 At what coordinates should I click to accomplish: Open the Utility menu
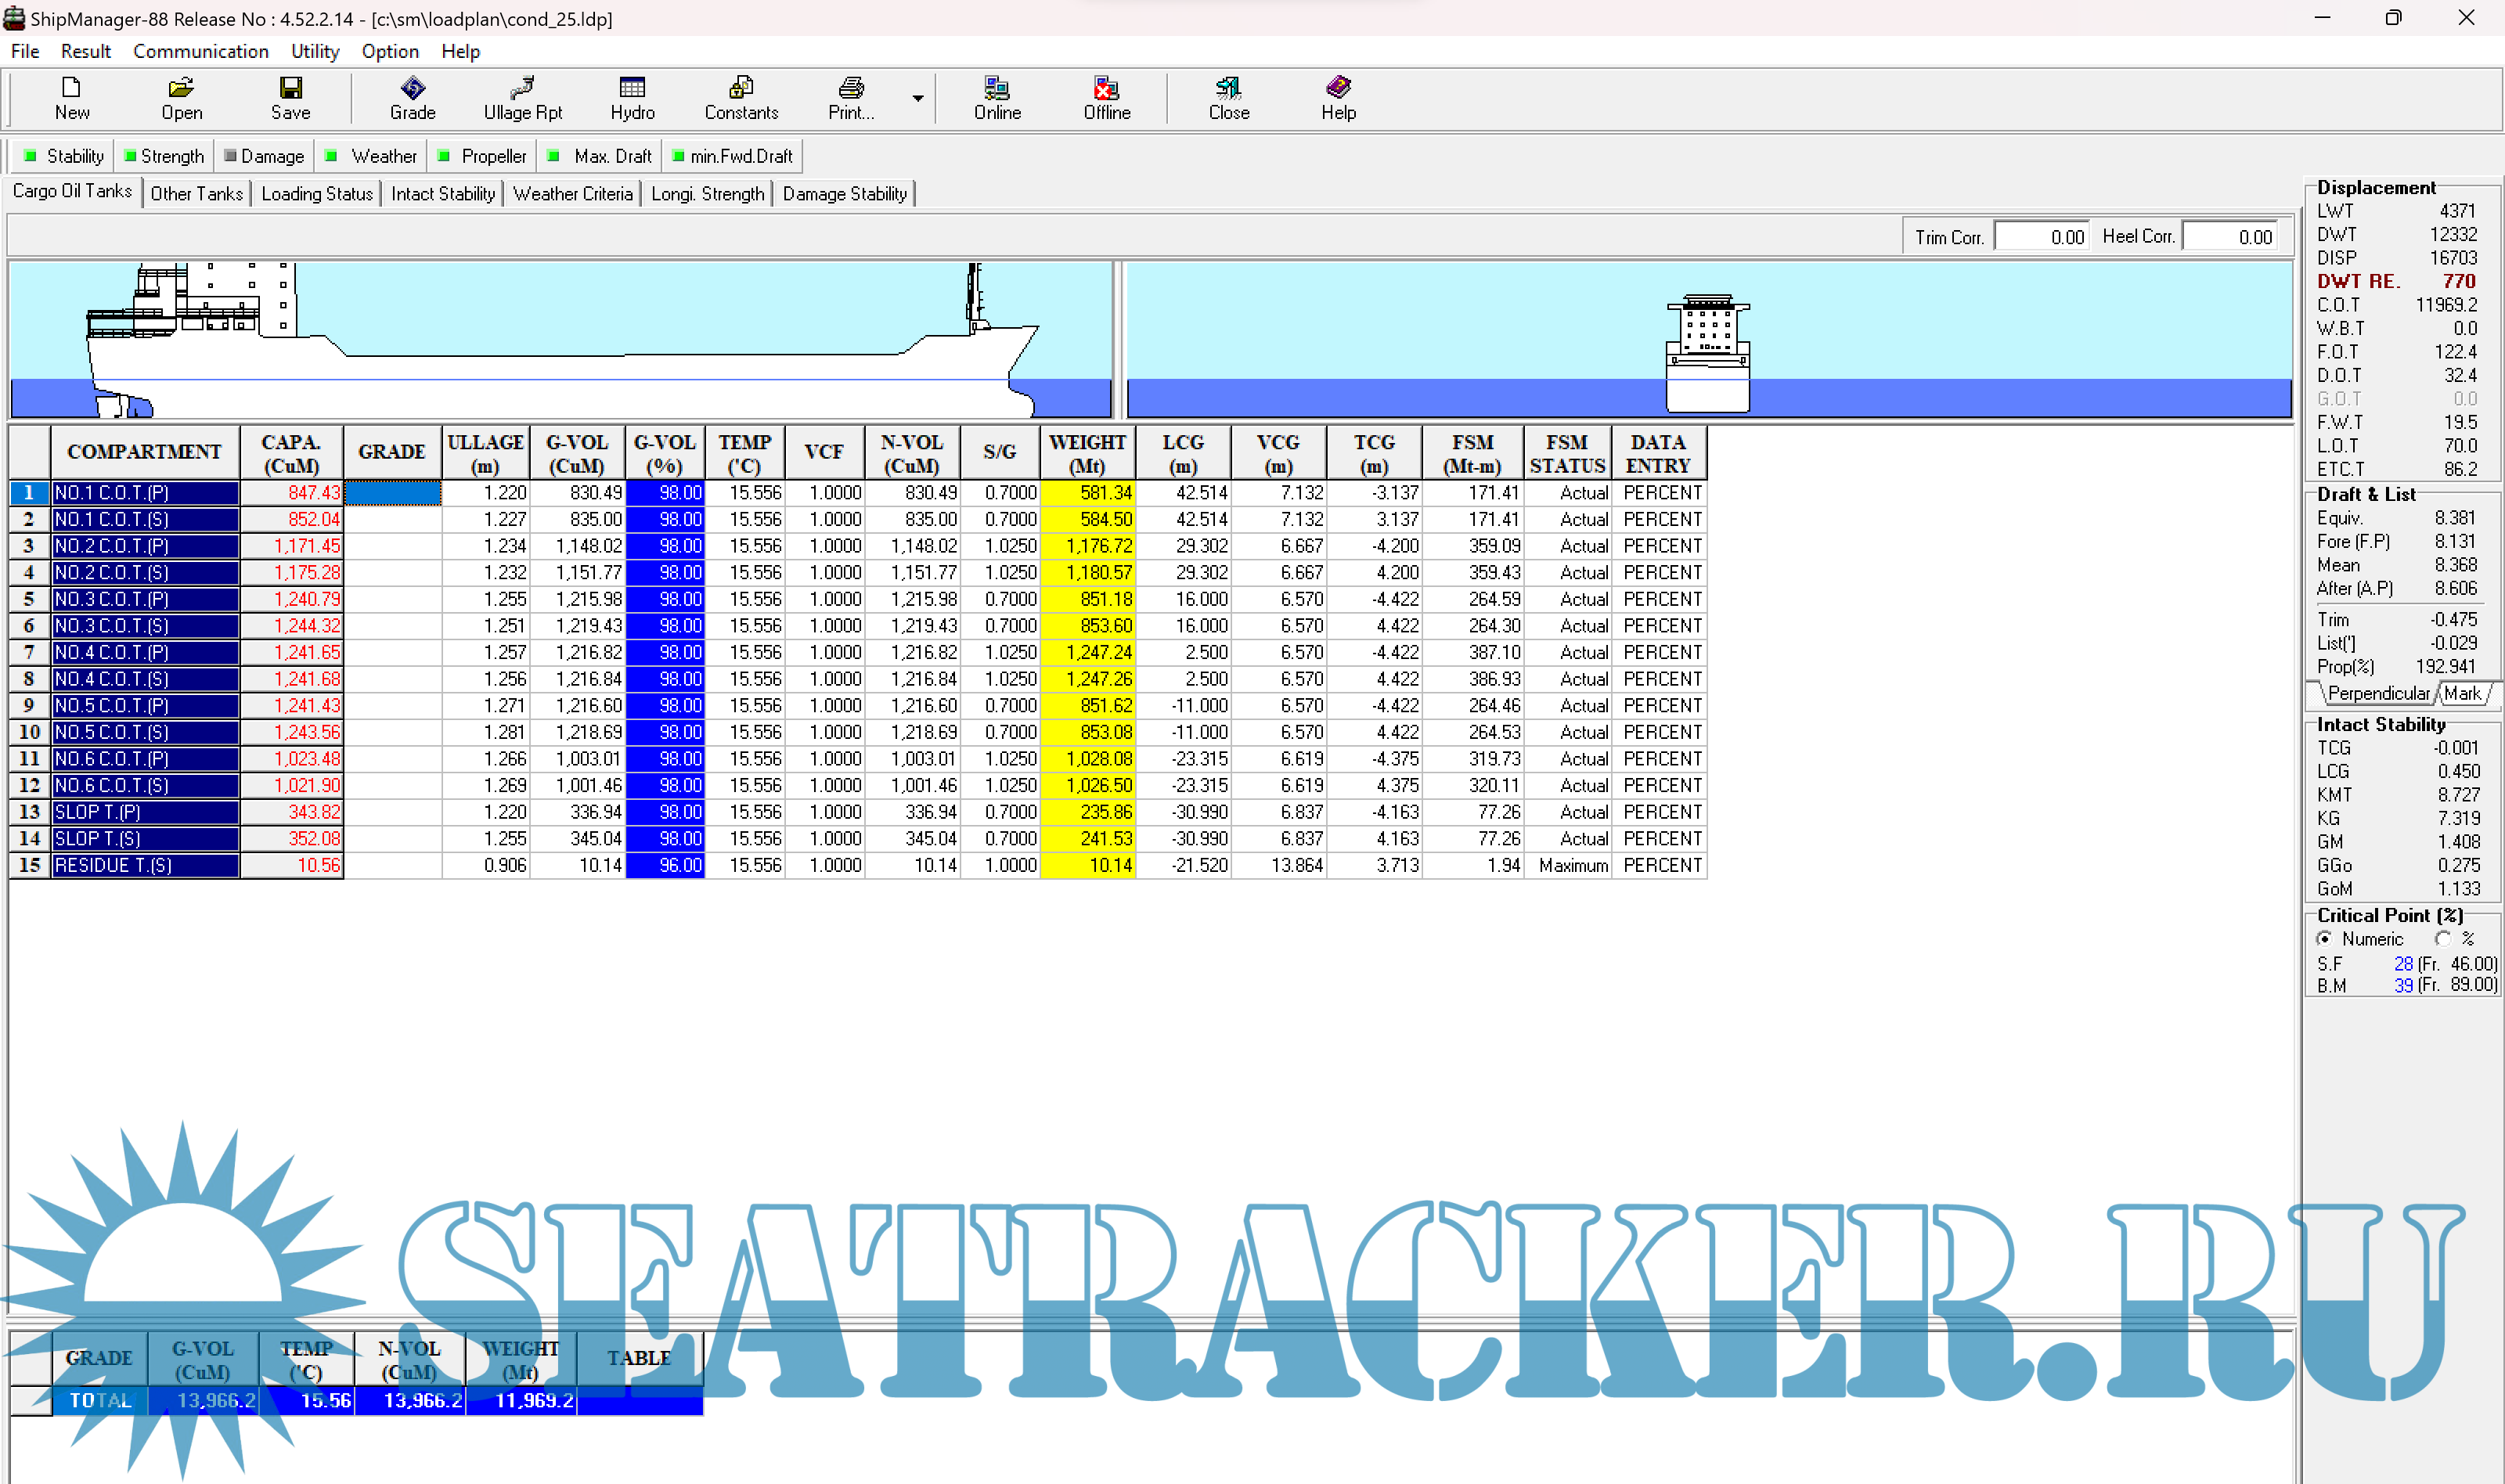click(x=314, y=51)
